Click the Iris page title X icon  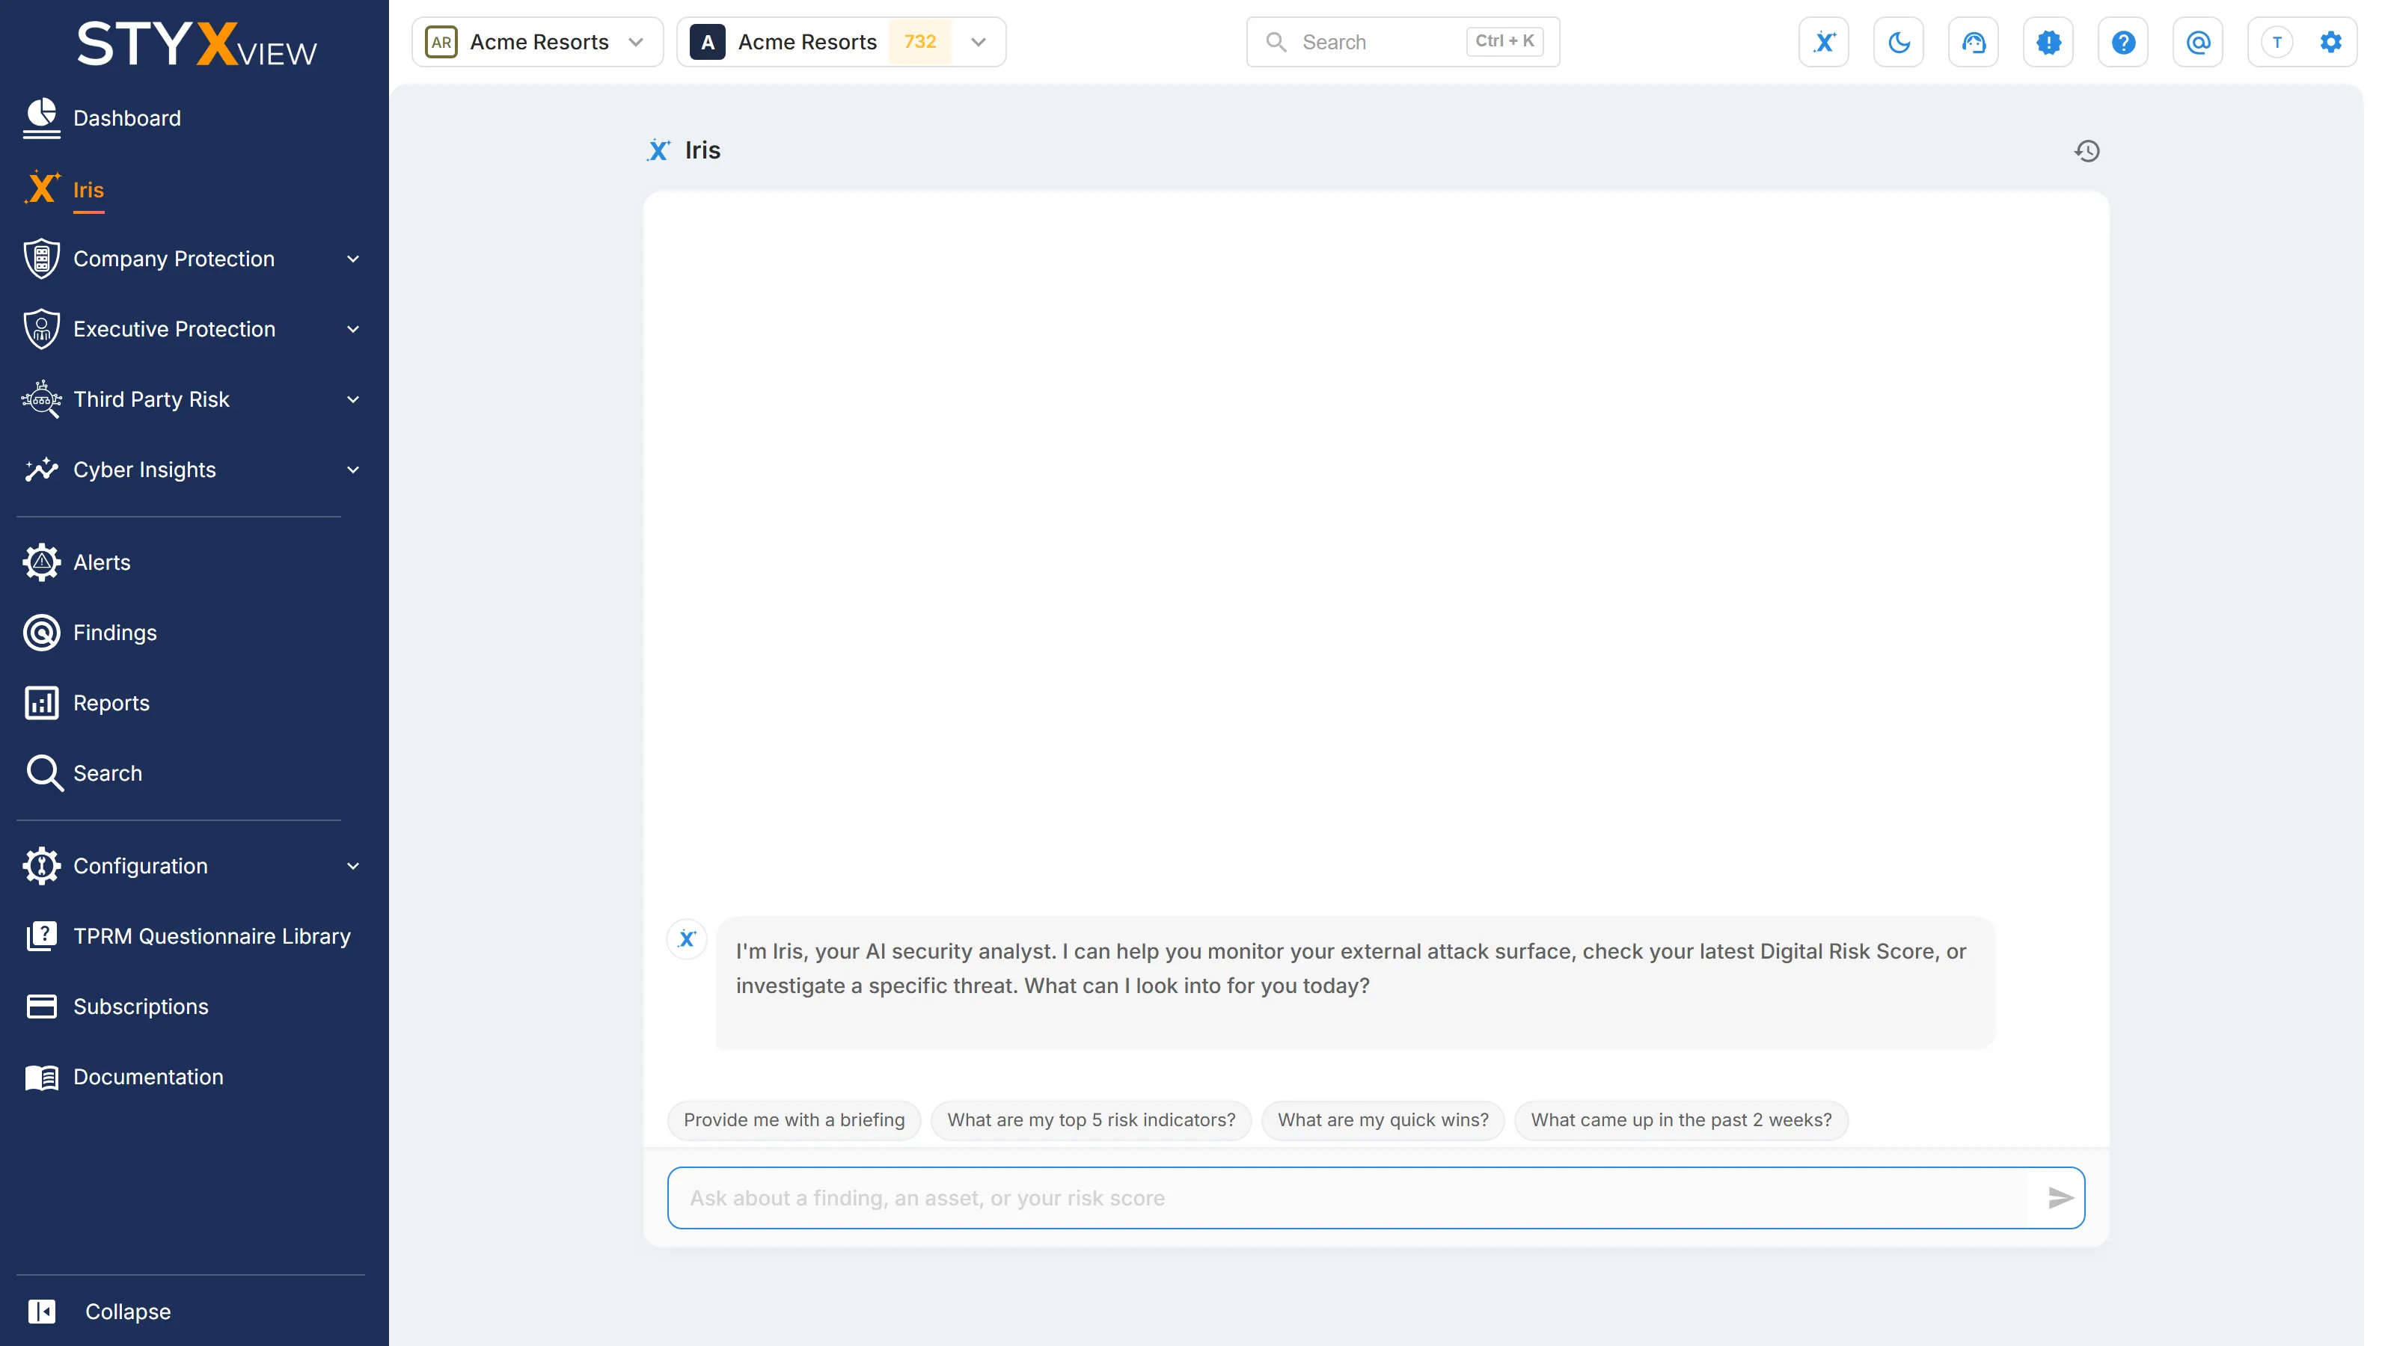click(659, 150)
